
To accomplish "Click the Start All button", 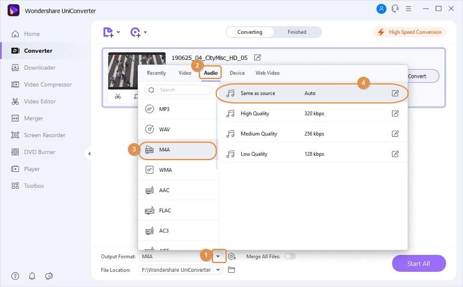I will point(419,264).
